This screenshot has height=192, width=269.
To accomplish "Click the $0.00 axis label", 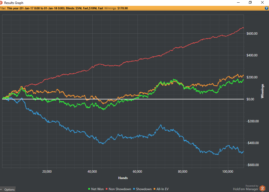I will pyautogui.click(x=250, y=99).
